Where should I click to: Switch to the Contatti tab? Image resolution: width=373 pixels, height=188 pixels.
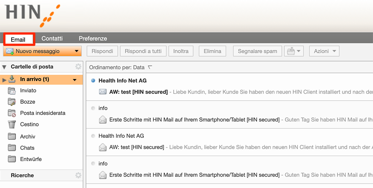(x=52, y=38)
